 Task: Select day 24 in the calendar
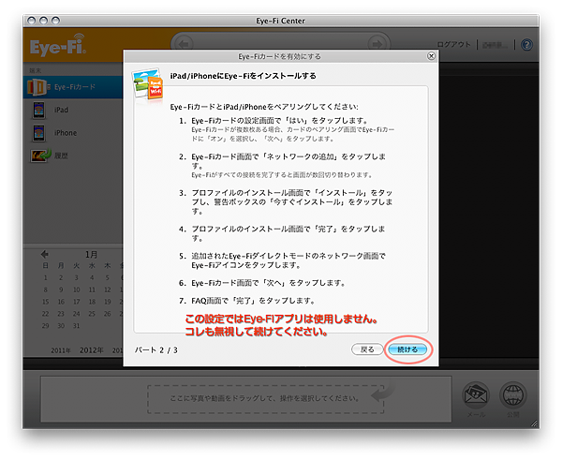click(x=77, y=314)
